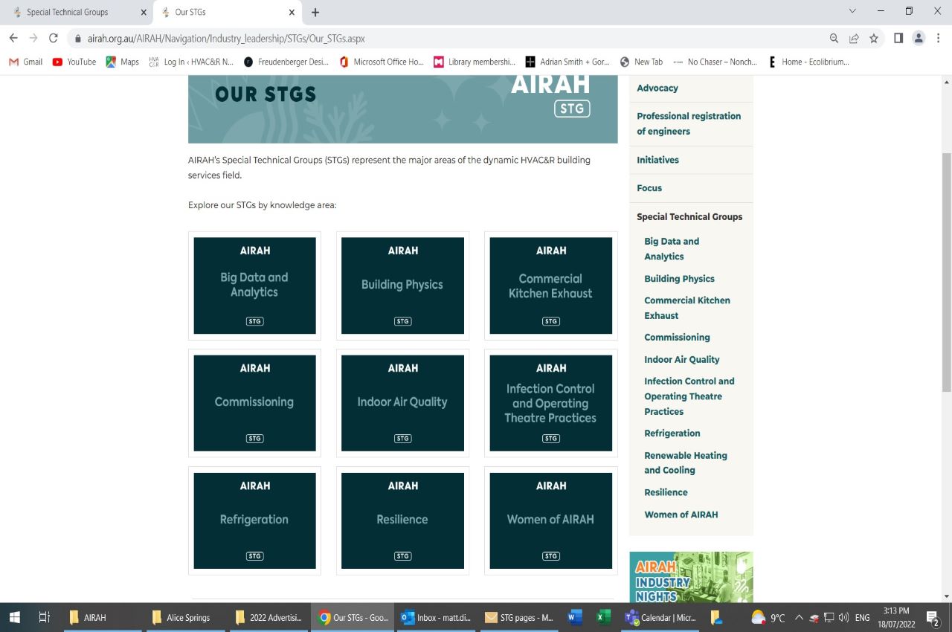The image size is (952, 632).
Task: Open the Indoor Air Quality tile
Action: pyautogui.click(x=402, y=403)
